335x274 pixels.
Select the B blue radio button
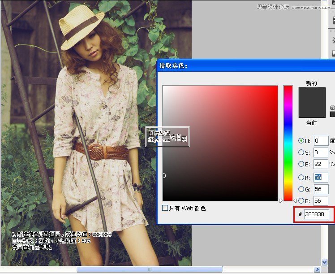pos(301,200)
